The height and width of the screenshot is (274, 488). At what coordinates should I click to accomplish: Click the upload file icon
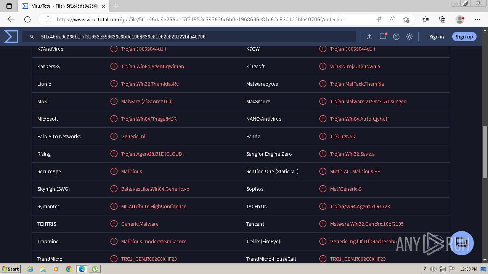369,37
